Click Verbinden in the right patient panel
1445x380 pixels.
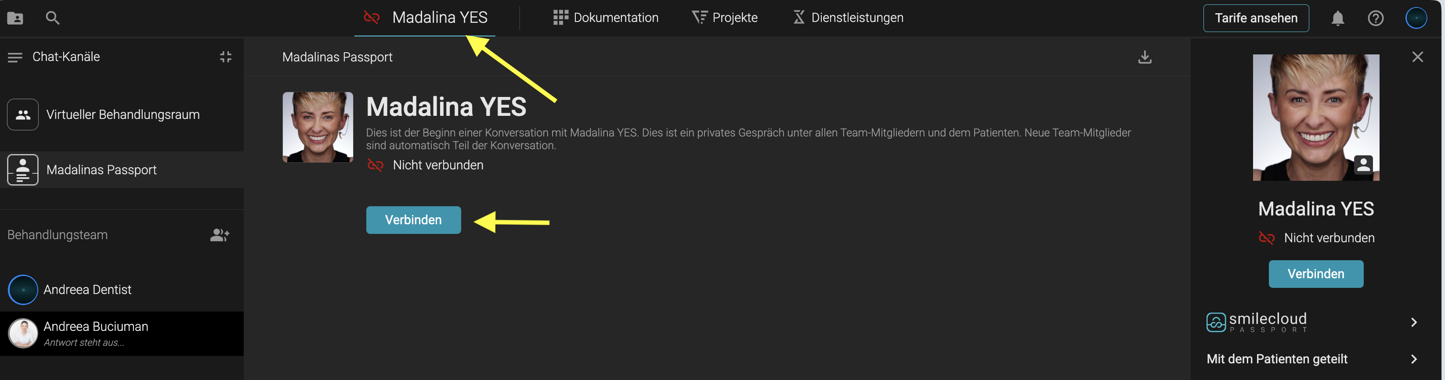point(1315,274)
